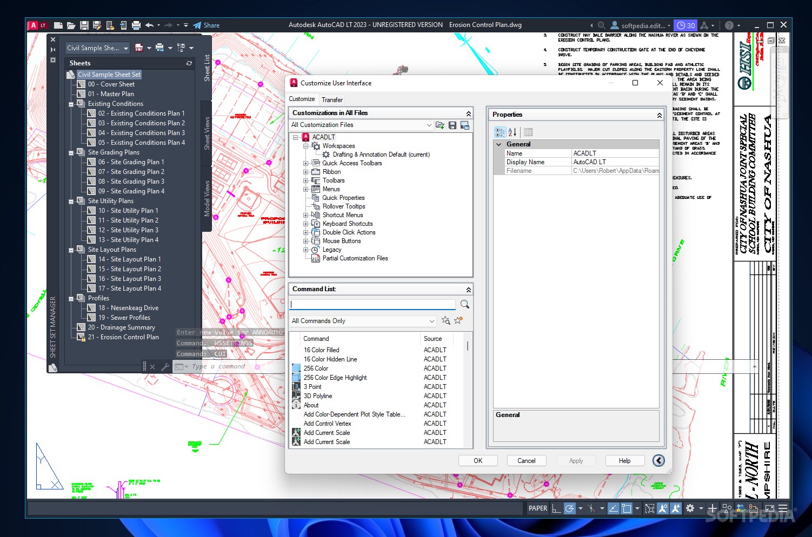Toggle Object Snap Tracking in the status bar
The image size is (812, 537).
pyautogui.click(x=613, y=508)
